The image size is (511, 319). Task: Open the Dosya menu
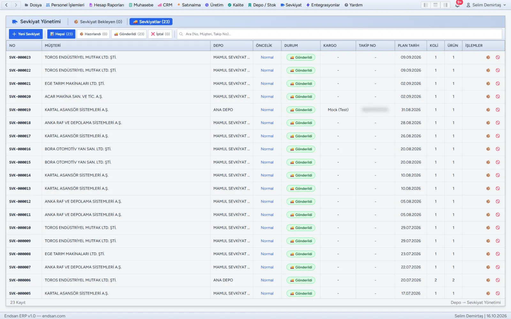click(33, 5)
